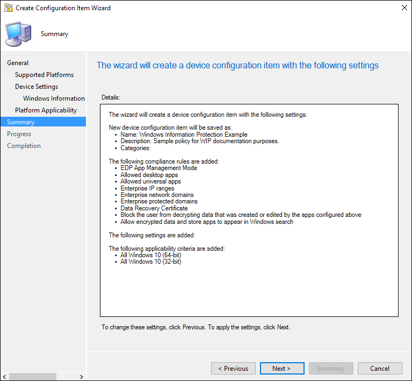412x381 pixels.
Task: Click 'All Windows 10 (64-bit)' criterion
Action: pyautogui.click(x=150, y=255)
